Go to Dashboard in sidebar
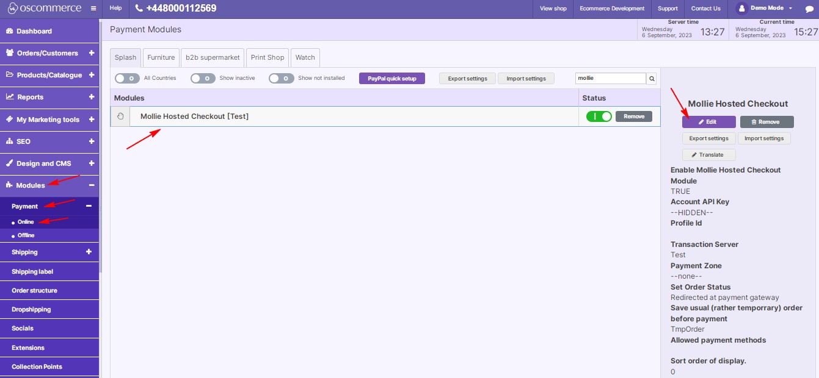 (x=49, y=31)
